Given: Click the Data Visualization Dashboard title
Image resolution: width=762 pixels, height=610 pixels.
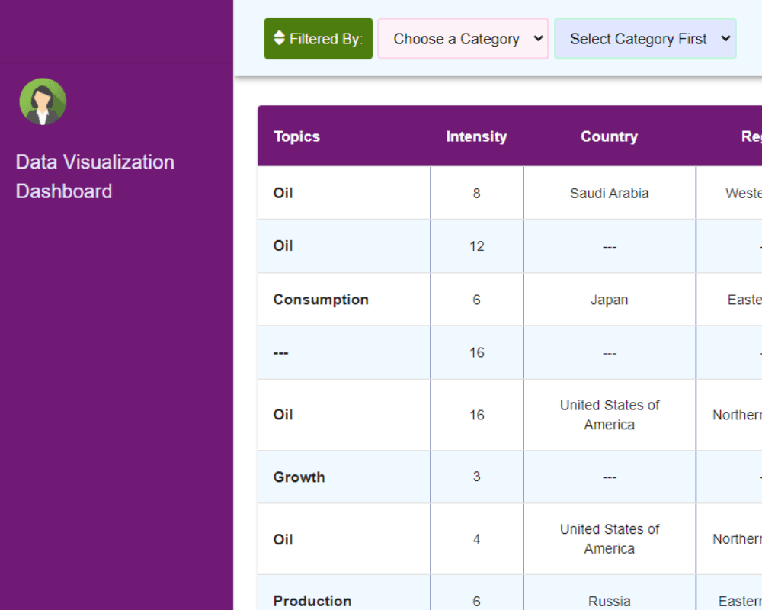Looking at the screenshot, I should [95, 176].
